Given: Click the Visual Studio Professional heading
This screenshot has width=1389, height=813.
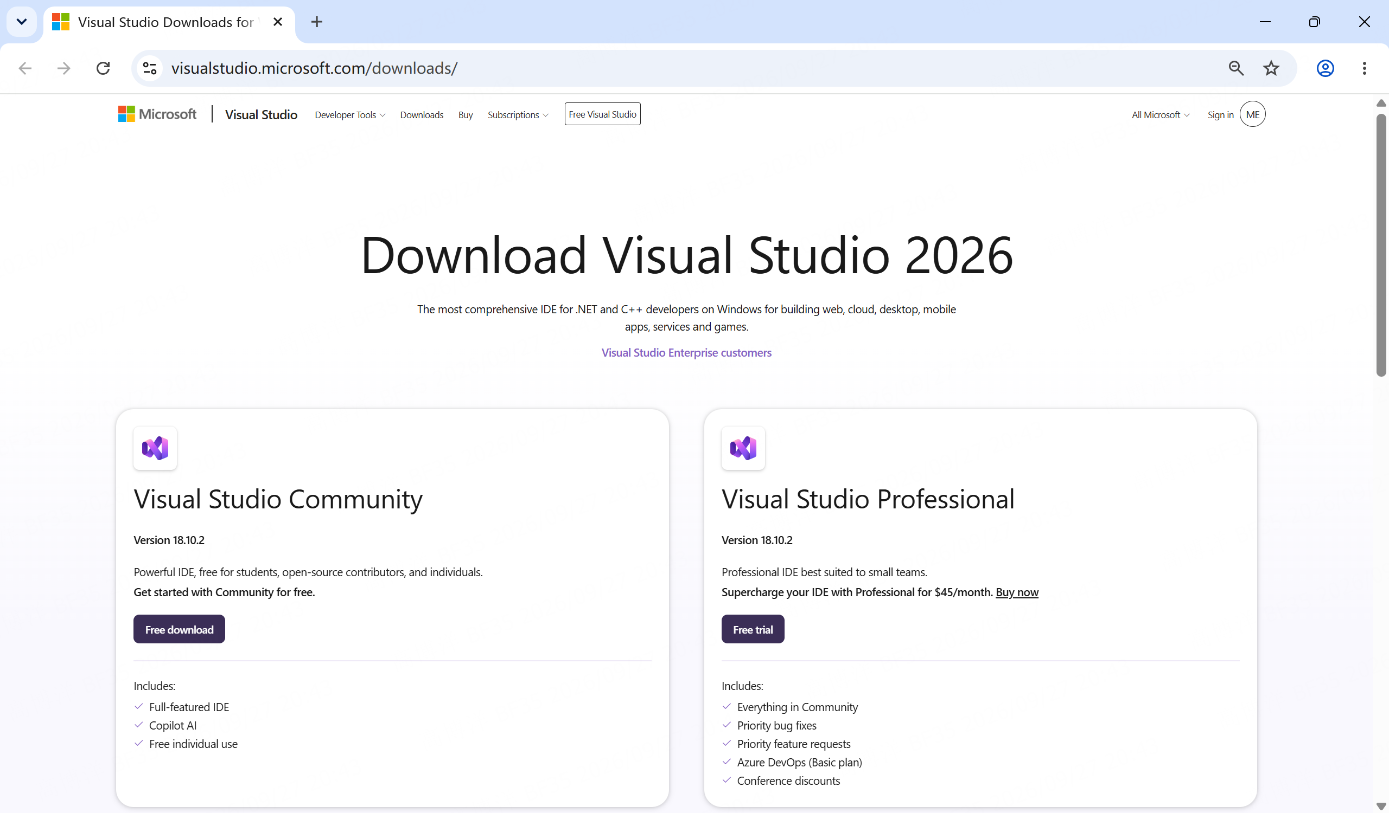Looking at the screenshot, I should pyautogui.click(x=868, y=499).
